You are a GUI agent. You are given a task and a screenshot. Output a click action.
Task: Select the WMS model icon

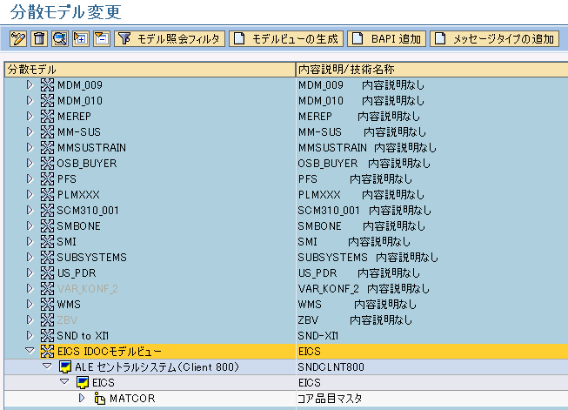[47, 305]
